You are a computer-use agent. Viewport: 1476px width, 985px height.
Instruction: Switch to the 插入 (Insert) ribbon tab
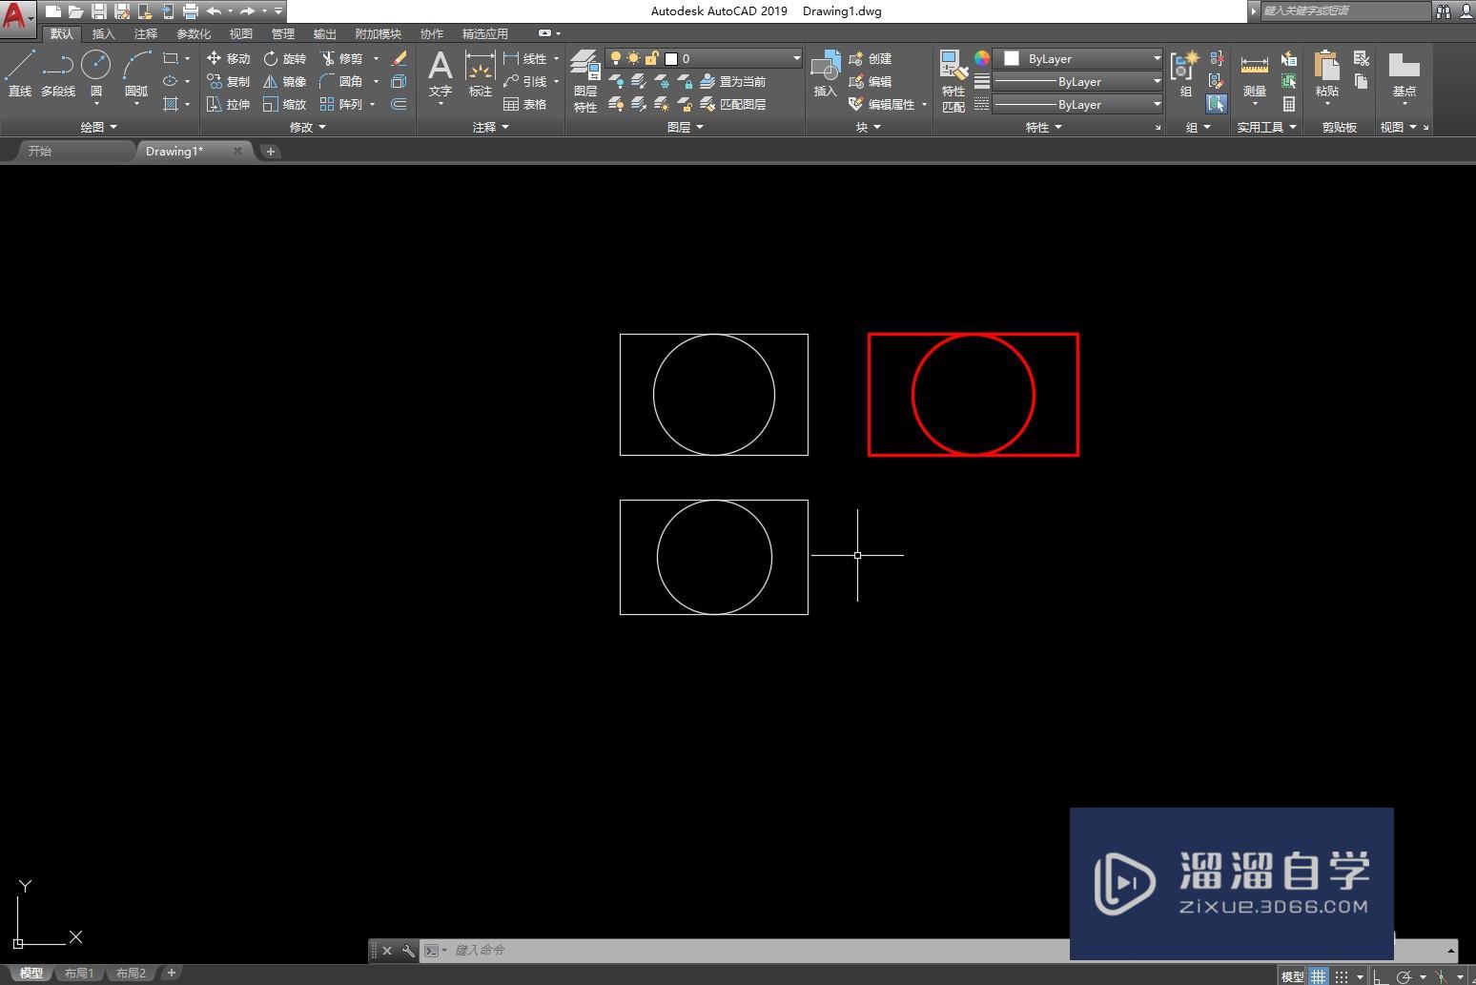103,33
